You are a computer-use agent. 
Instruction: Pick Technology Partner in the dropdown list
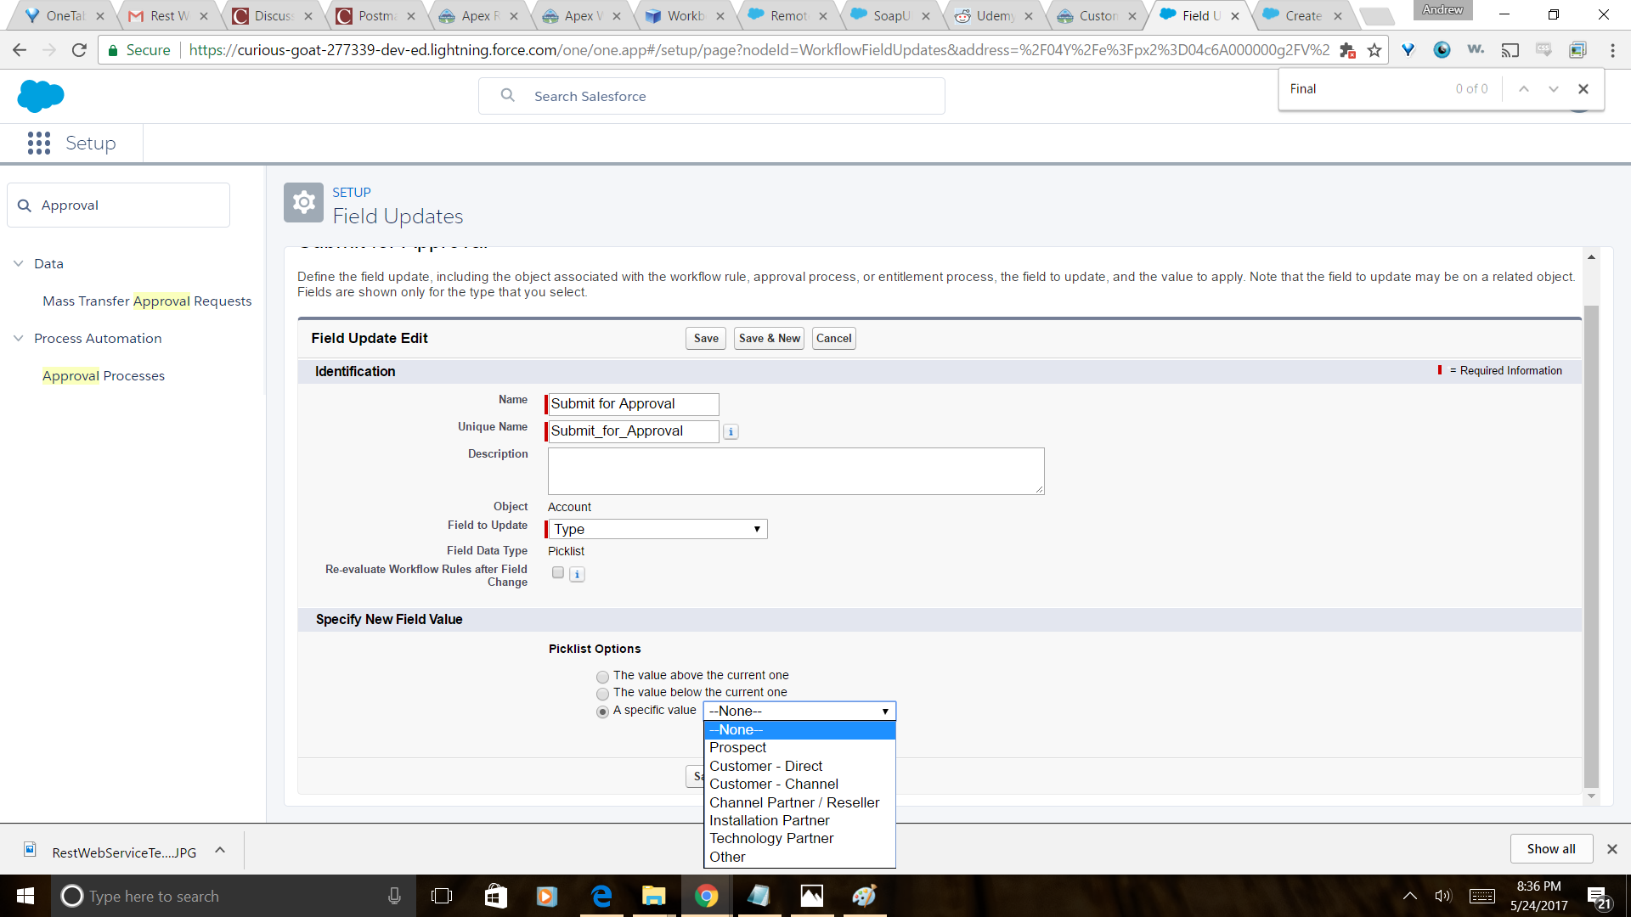(771, 839)
